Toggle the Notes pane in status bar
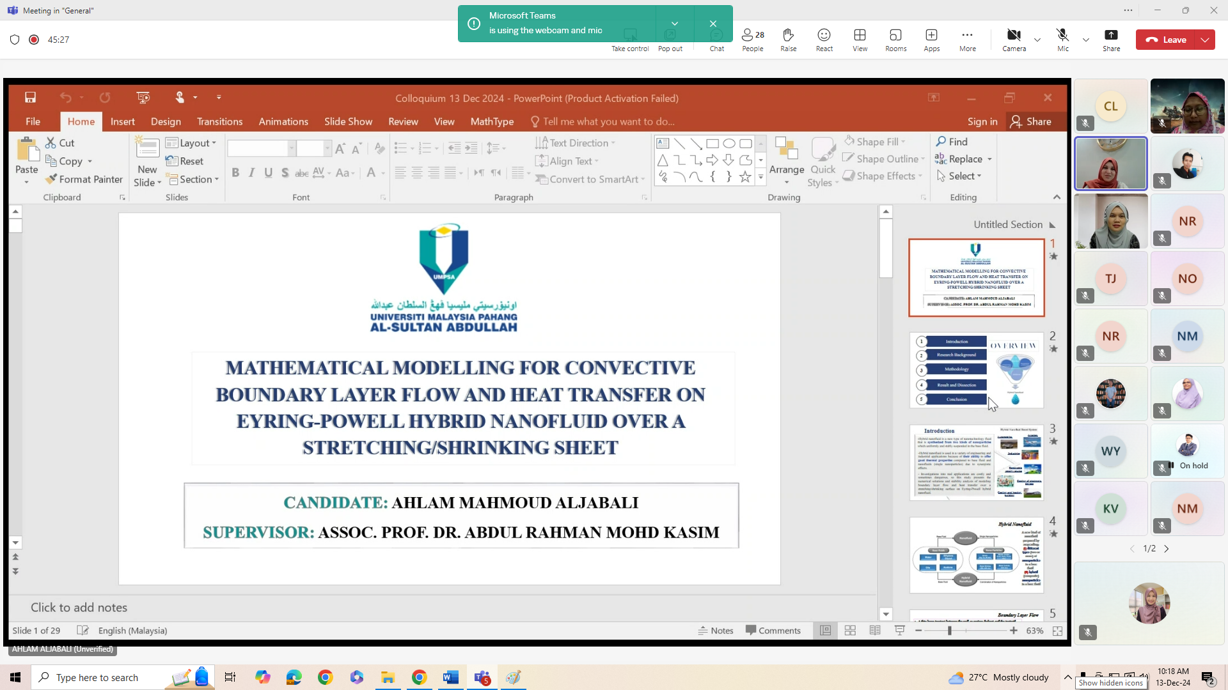This screenshot has width=1228, height=690. [x=716, y=631]
